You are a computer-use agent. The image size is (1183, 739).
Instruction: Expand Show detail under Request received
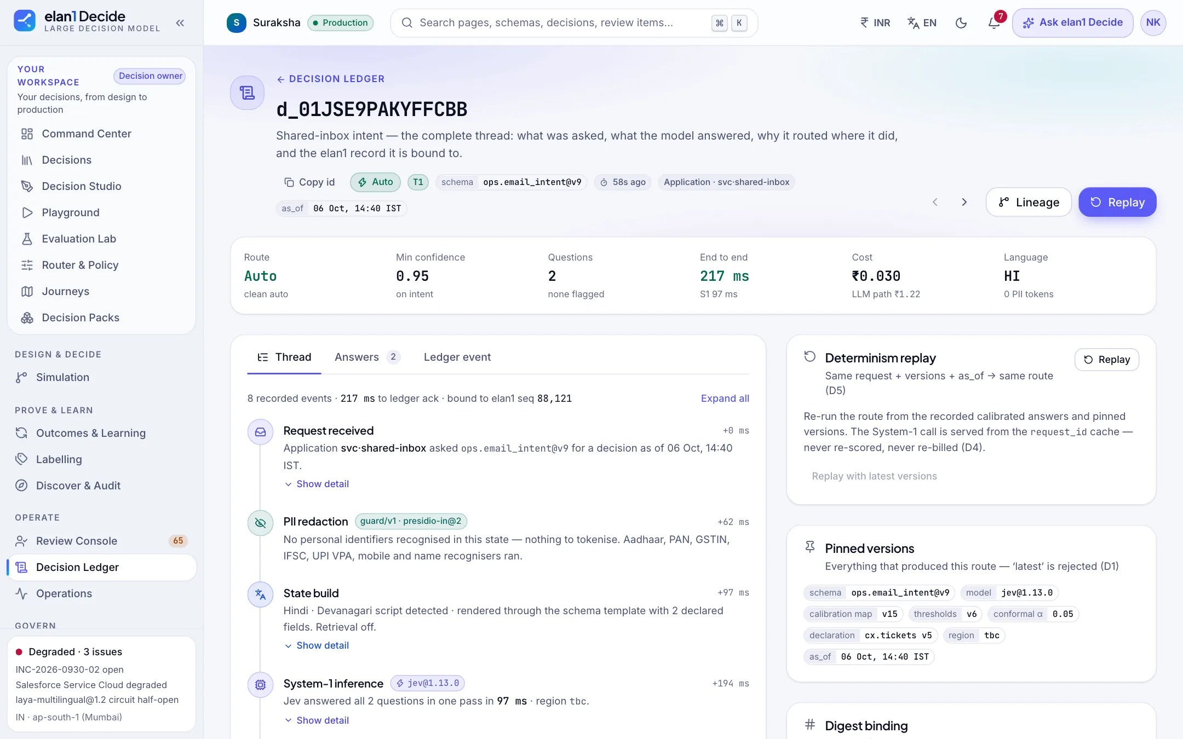point(317,484)
